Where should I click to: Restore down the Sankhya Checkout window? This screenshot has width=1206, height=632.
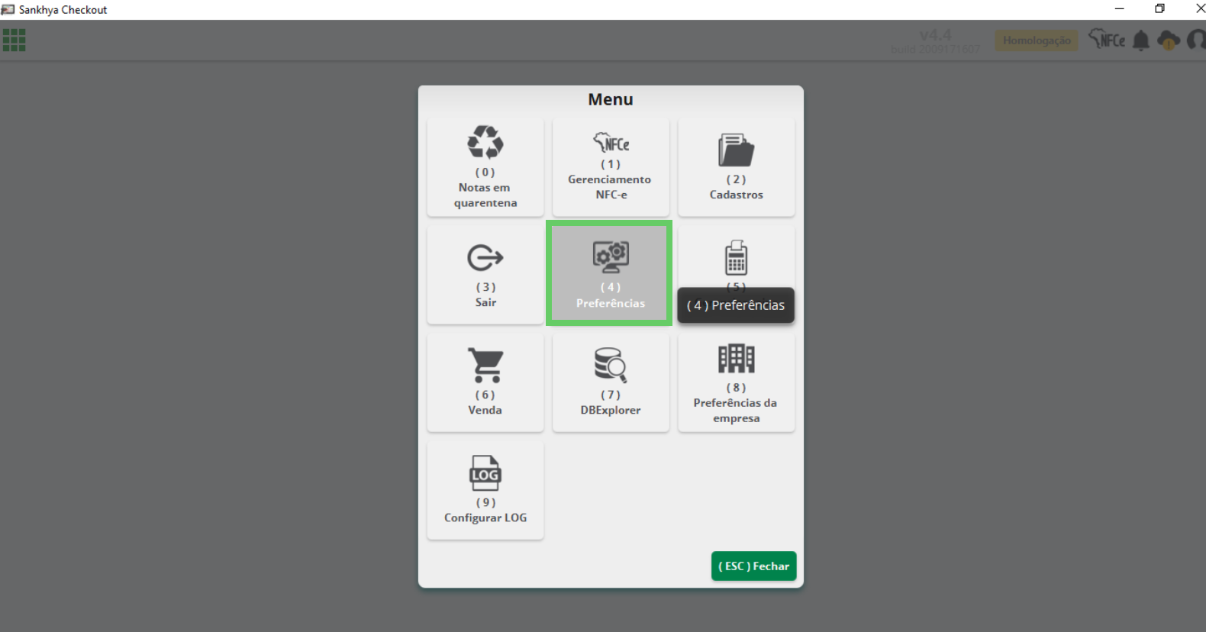(x=1160, y=9)
